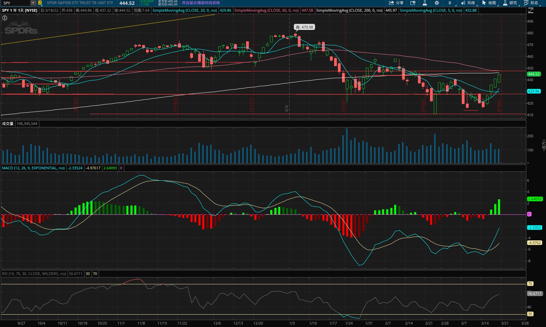Click the +1.10% percent change text
The width and height of the screenshot is (546, 327).
click(144, 4)
